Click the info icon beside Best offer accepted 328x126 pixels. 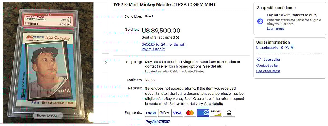[x=177, y=37]
